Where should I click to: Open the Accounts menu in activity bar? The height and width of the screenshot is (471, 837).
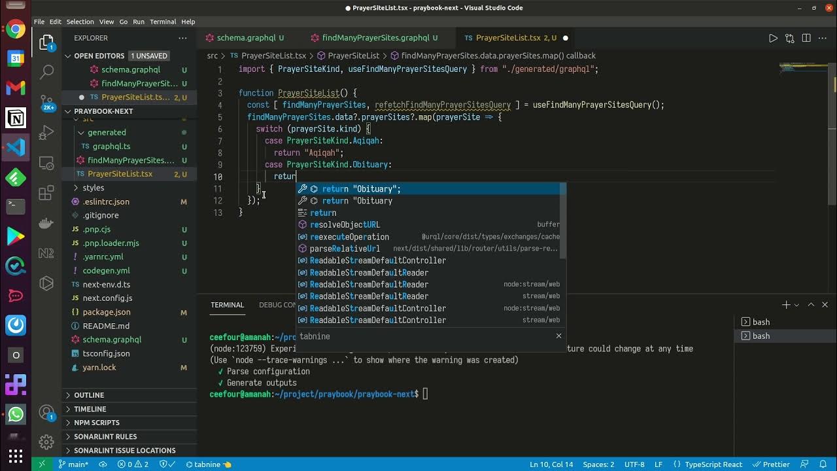(46, 413)
